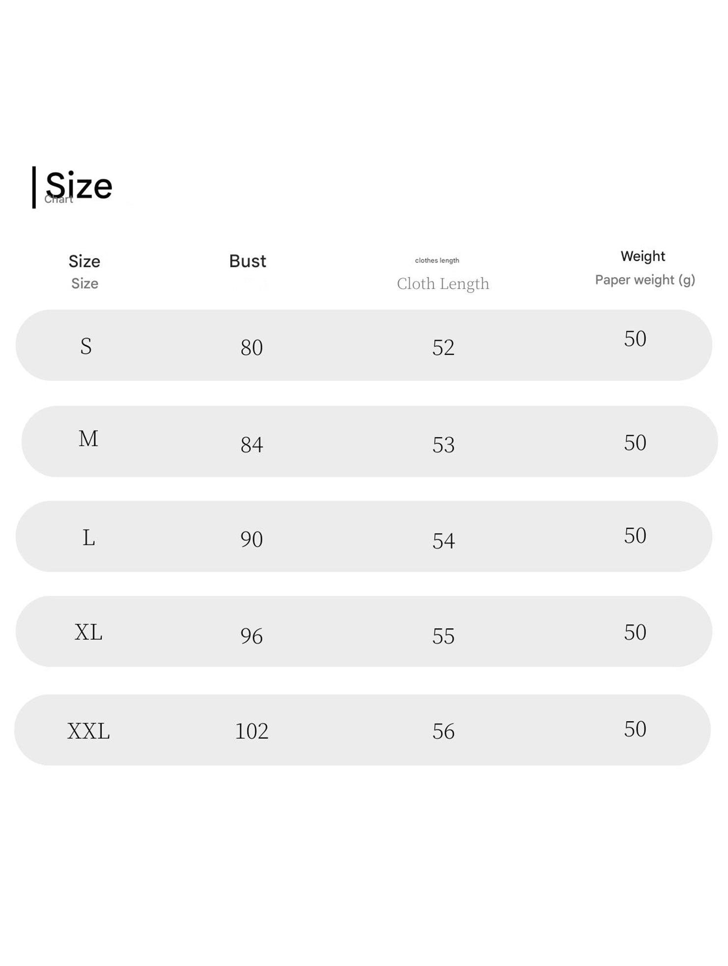Screen dimensions: 728x966
Task: Select the cloth length value 54
Action: 443,540
